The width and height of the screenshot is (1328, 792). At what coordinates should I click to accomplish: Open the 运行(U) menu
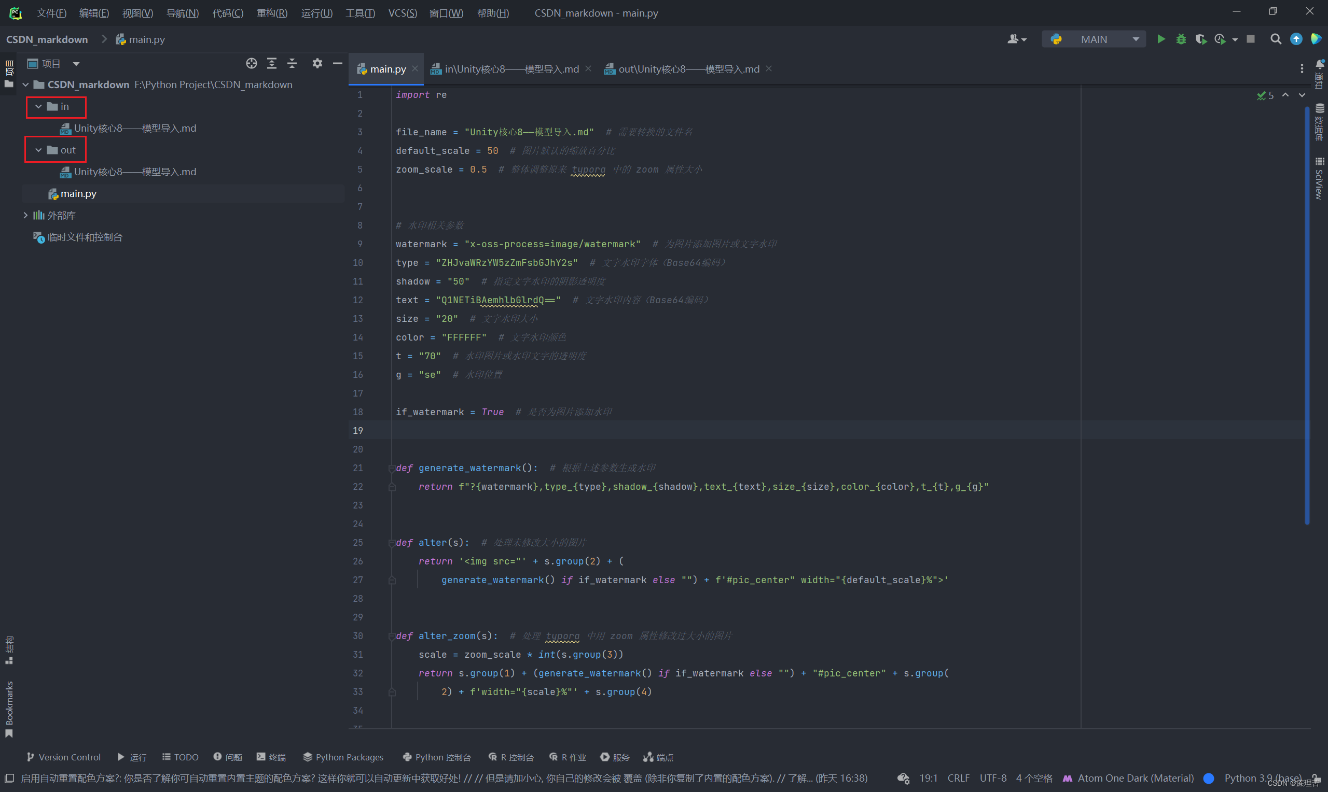coord(316,13)
